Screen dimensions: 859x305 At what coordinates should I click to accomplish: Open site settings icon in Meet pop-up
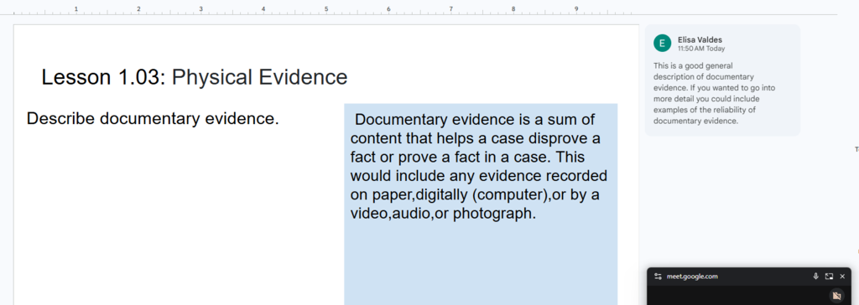pos(658,277)
